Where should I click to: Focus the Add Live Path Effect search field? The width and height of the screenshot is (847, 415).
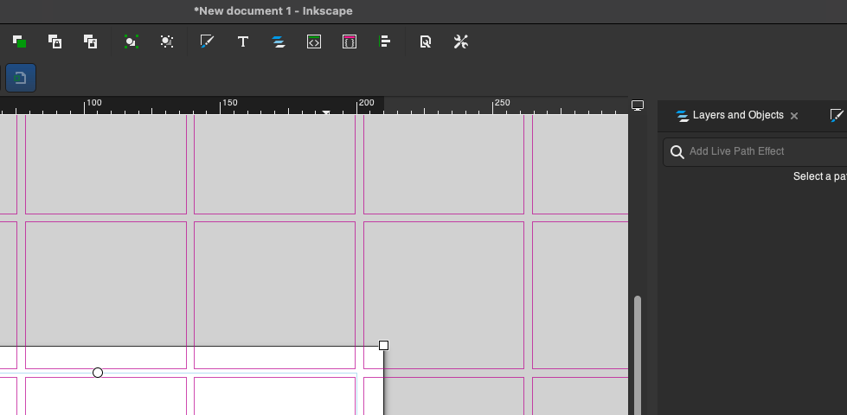tap(756, 151)
